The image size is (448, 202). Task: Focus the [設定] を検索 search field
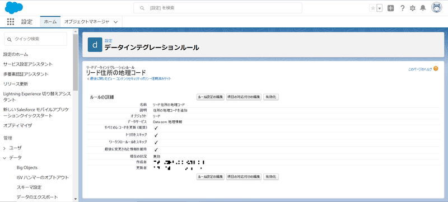click(x=218, y=8)
